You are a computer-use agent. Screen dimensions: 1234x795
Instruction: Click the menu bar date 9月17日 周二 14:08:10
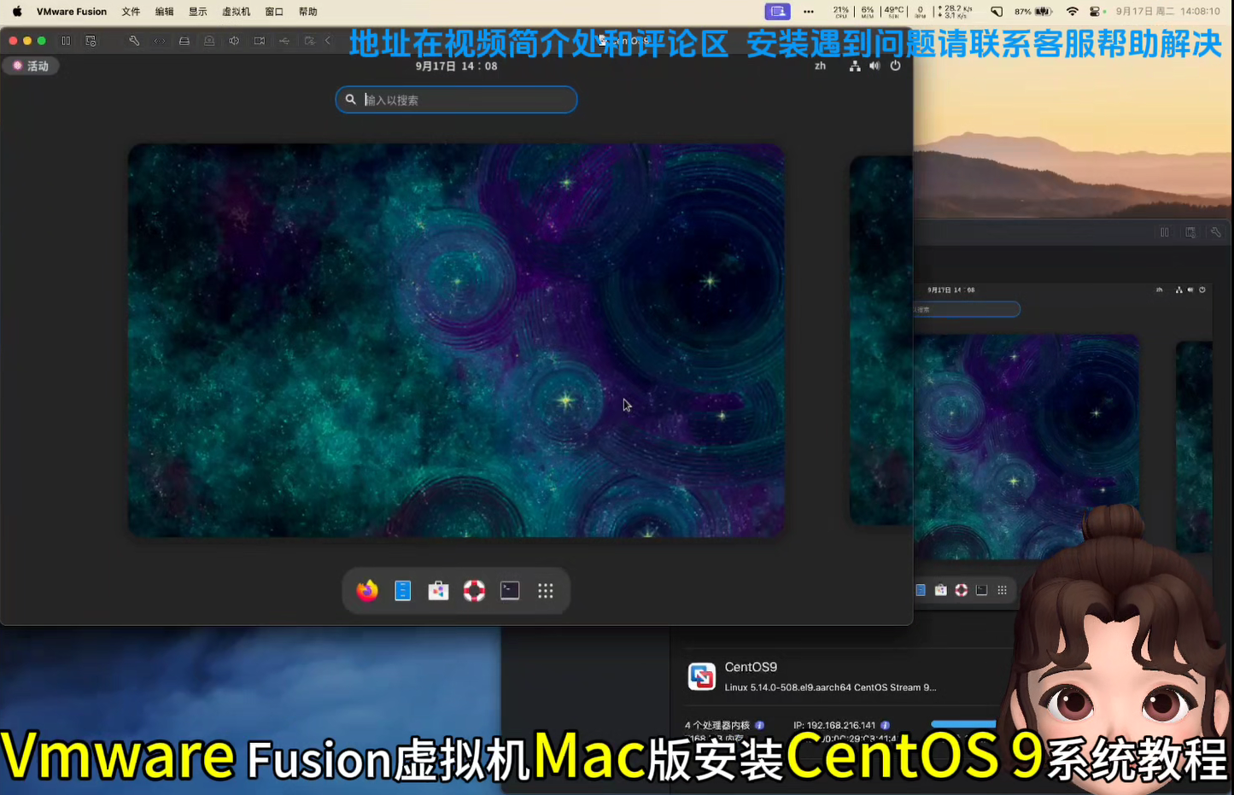[x=1167, y=11]
